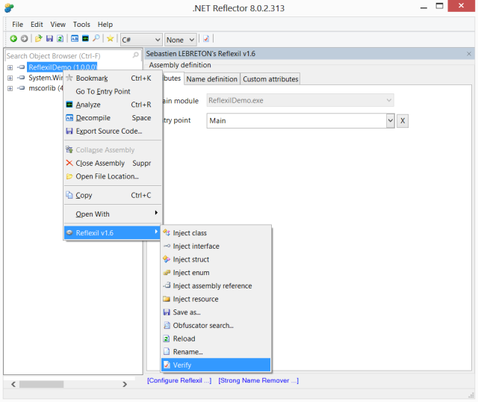Image resolution: width=478 pixels, height=402 pixels.
Task: Open the None optimization dropdown
Action: coord(180,40)
